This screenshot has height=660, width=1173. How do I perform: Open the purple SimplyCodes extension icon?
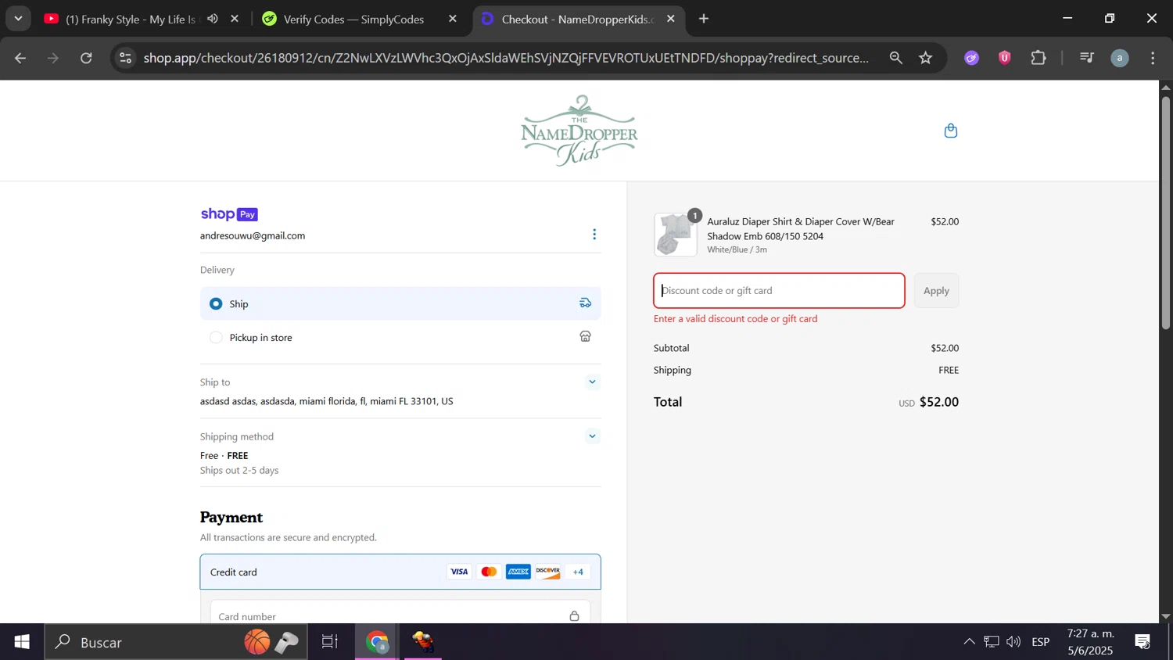[x=972, y=58]
